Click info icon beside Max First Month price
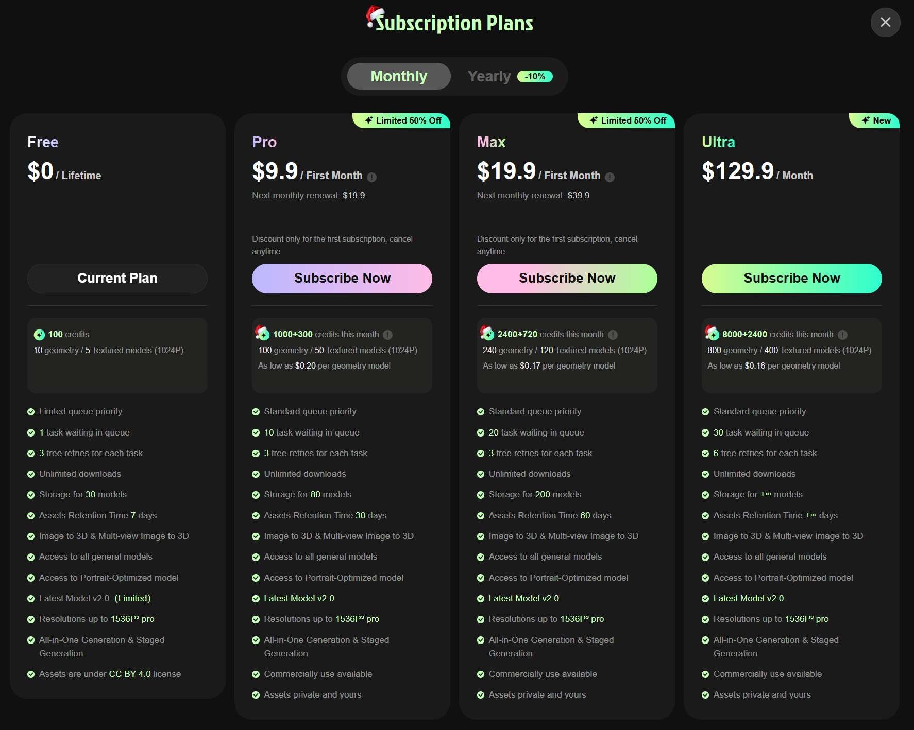 pyautogui.click(x=610, y=177)
